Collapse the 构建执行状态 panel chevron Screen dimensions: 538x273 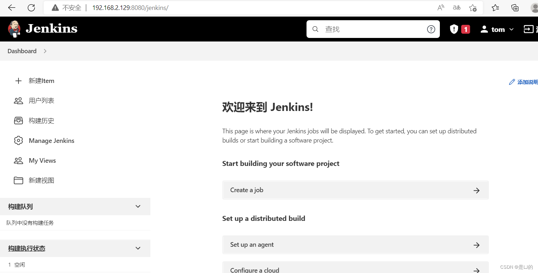click(138, 248)
